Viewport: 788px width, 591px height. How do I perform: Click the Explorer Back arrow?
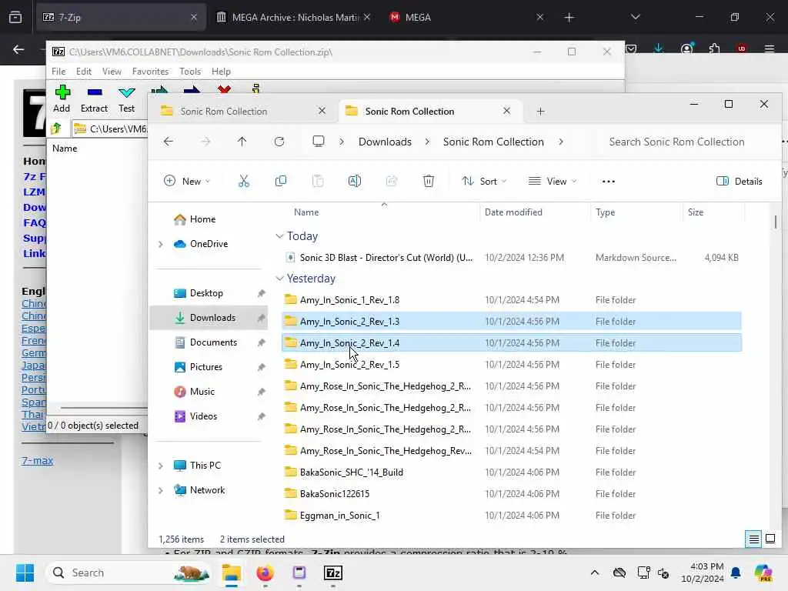tap(169, 142)
